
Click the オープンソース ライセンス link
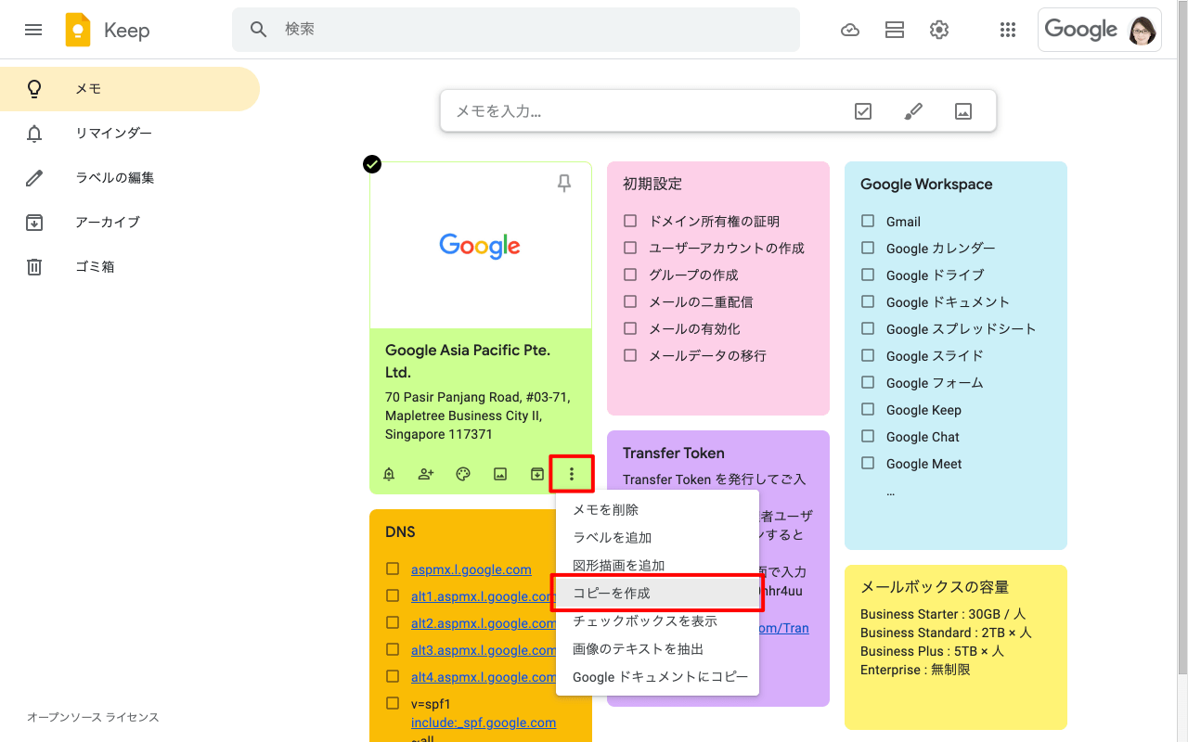click(93, 717)
